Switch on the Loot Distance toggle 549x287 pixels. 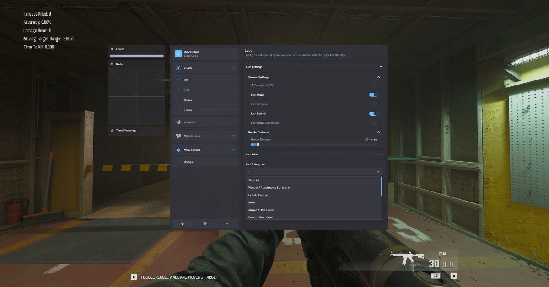pos(373,104)
